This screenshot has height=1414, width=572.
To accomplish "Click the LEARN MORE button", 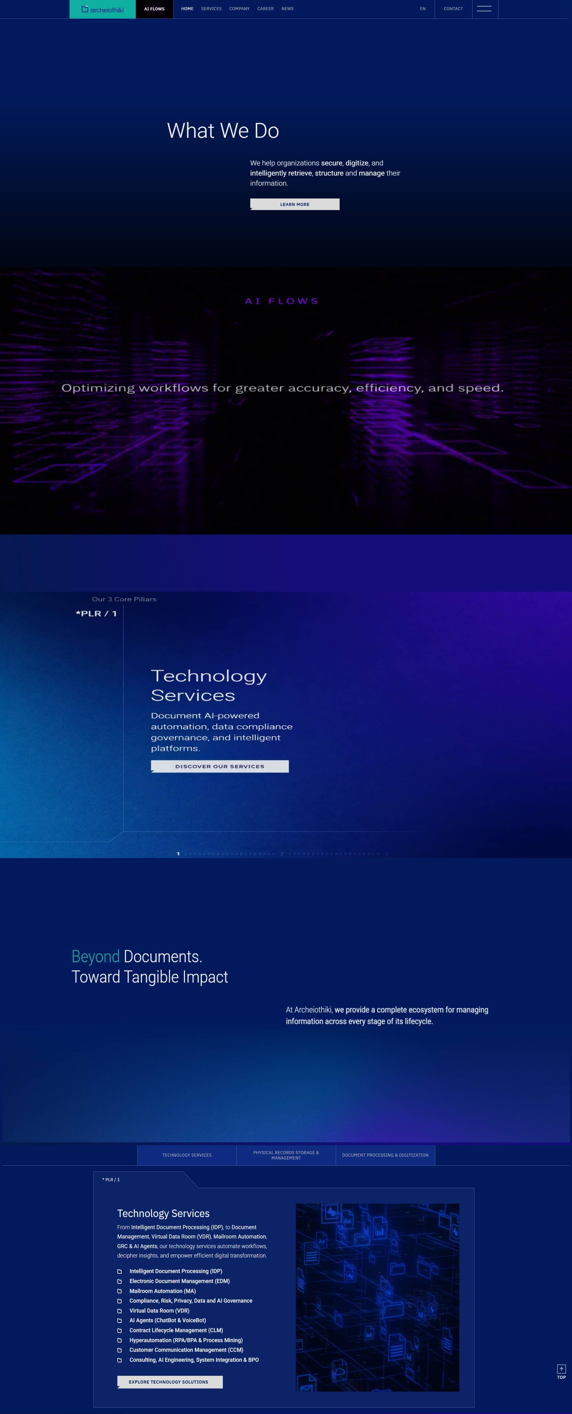I will (295, 204).
